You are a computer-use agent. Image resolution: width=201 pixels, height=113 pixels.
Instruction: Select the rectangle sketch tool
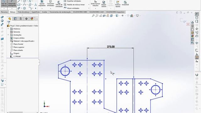click(19, 5)
